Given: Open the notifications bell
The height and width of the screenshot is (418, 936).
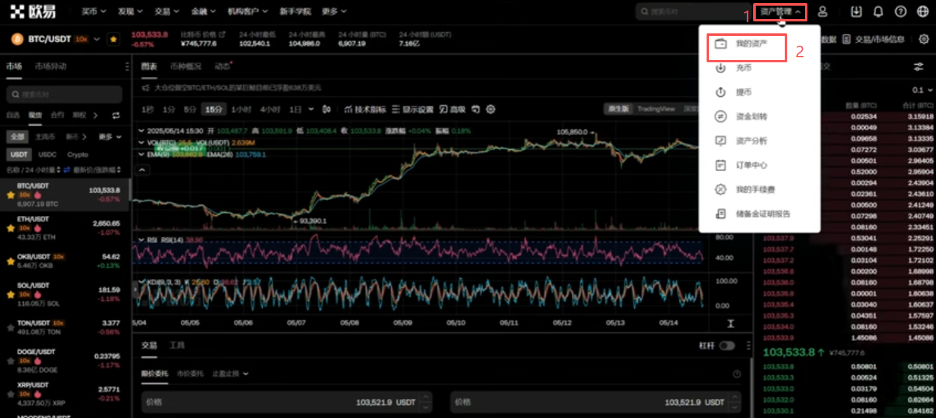Looking at the screenshot, I should [878, 11].
